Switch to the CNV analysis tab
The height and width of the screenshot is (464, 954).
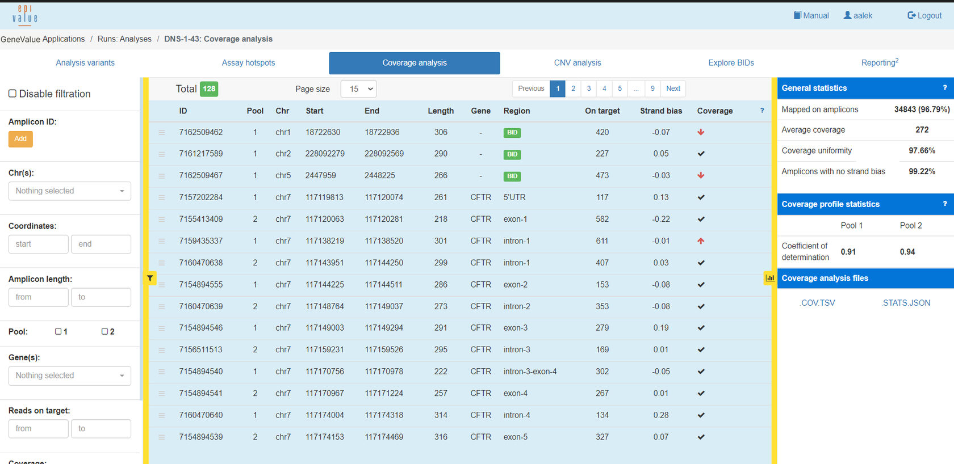pos(577,63)
